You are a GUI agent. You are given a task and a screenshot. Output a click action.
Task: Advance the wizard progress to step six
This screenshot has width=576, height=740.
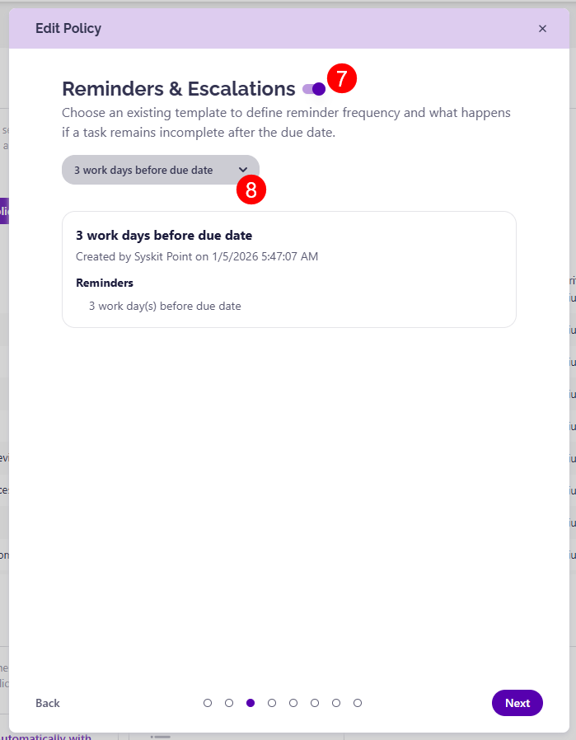[x=315, y=703]
